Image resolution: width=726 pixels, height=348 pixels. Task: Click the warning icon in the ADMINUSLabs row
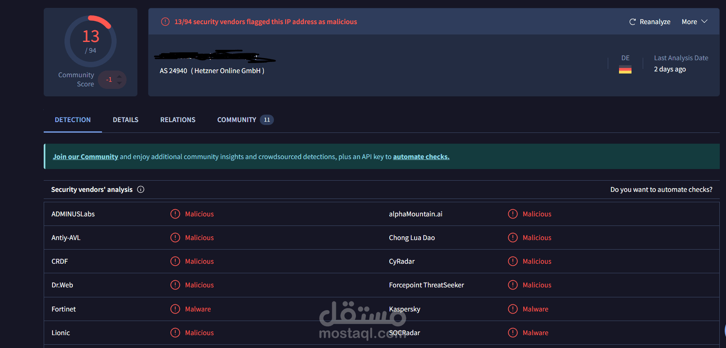tap(175, 214)
